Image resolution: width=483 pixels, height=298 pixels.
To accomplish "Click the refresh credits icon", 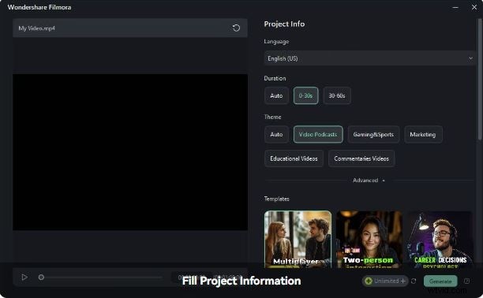I will [x=414, y=281].
